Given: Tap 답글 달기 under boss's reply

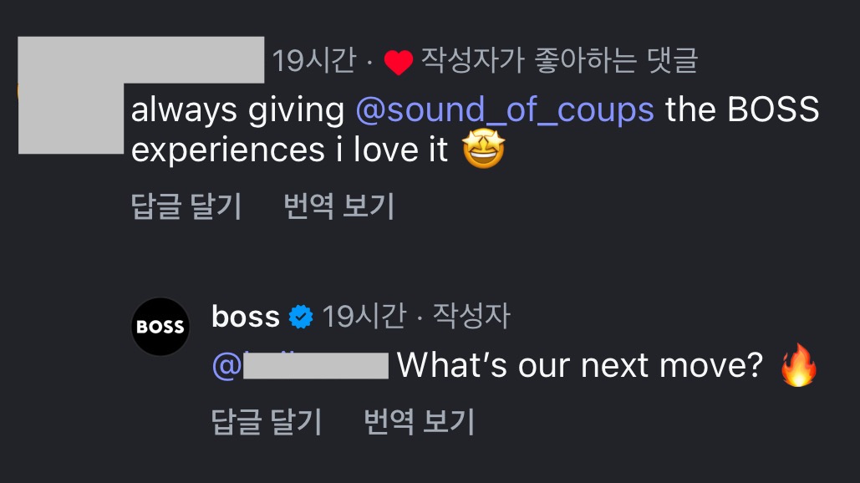Looking at the screenshot, I should 267,421.
